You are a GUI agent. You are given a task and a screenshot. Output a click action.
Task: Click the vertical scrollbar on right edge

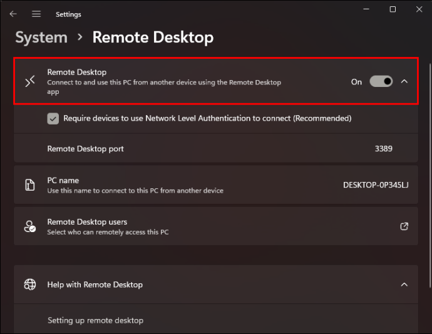[x=429, y=176]
